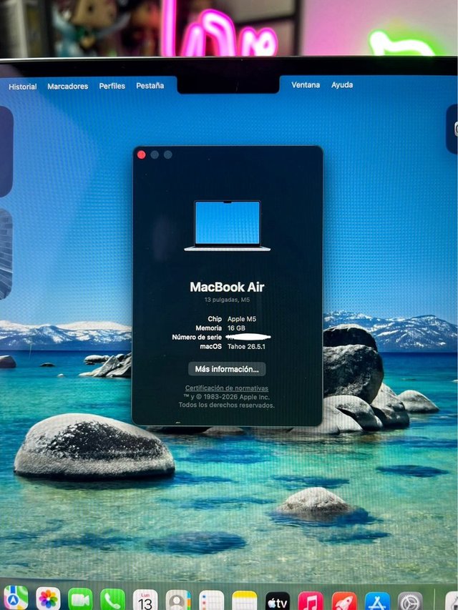This screenshot has height=610, width=458.
Task: Click the Más información... button
Action: pos(227,369)
